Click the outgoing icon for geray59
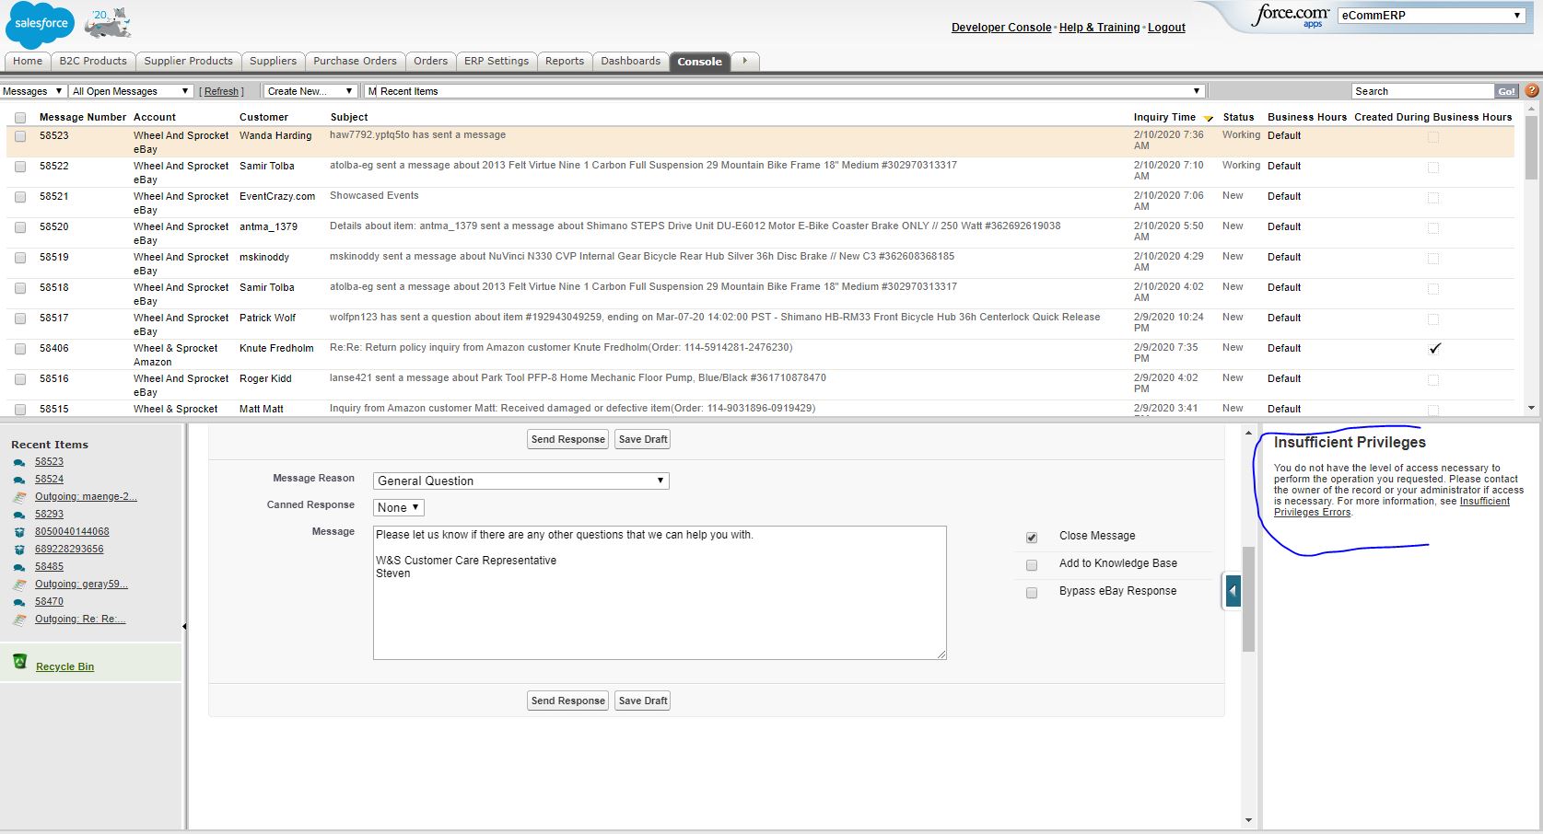 [x=19, y=585]
